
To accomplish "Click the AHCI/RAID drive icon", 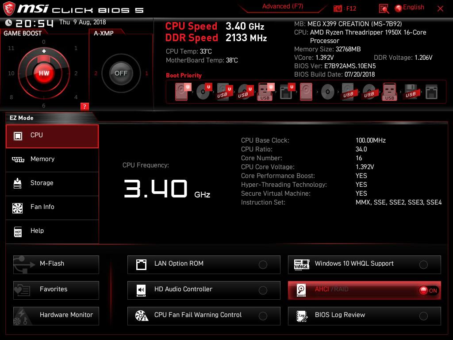I will [301, 290].
